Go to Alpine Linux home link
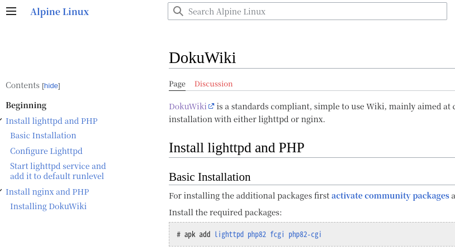 click(x=59, y=12)
